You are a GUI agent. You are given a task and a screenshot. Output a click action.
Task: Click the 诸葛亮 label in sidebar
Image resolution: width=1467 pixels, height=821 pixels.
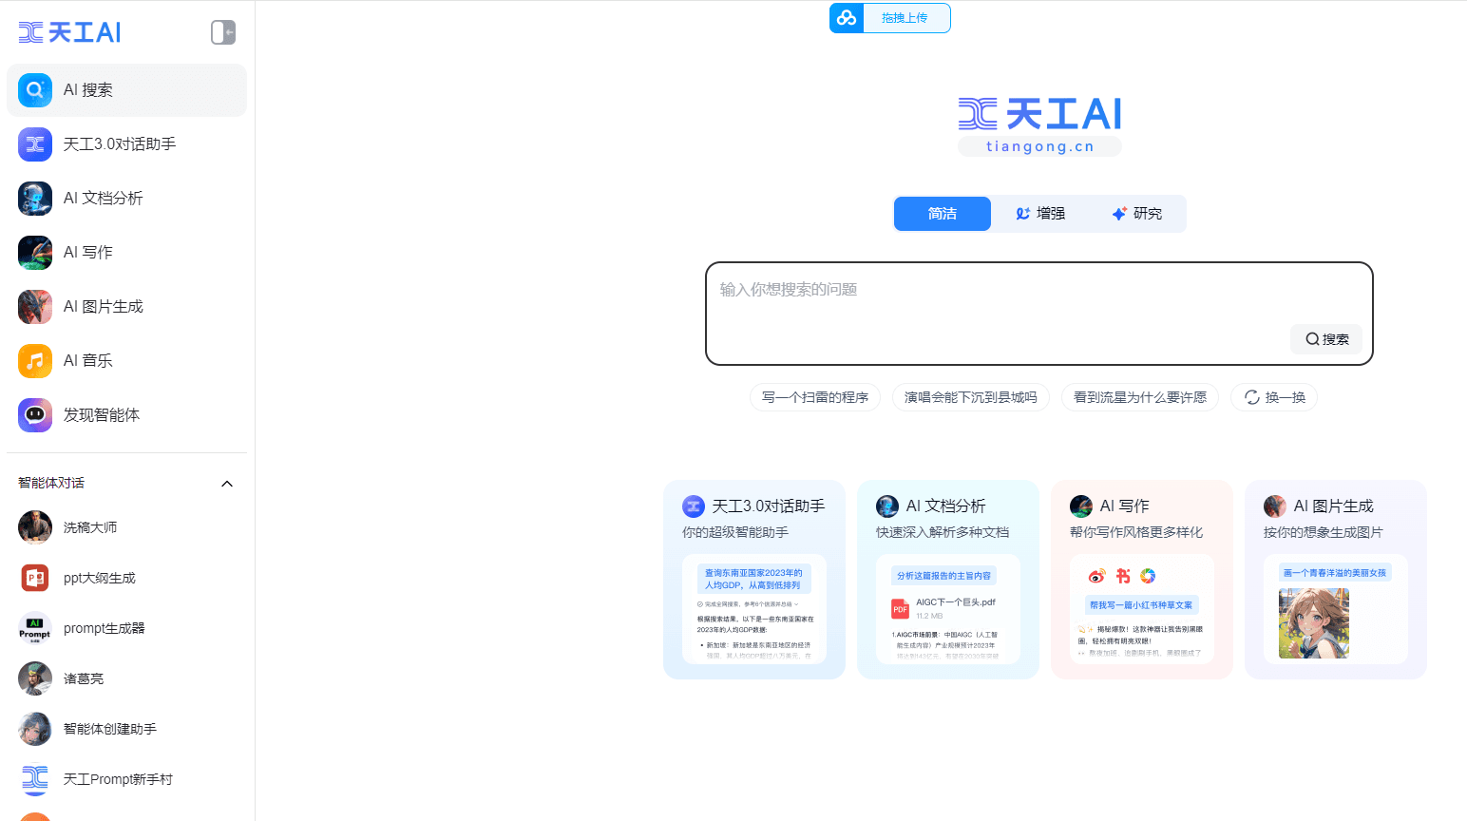[84, 678]
